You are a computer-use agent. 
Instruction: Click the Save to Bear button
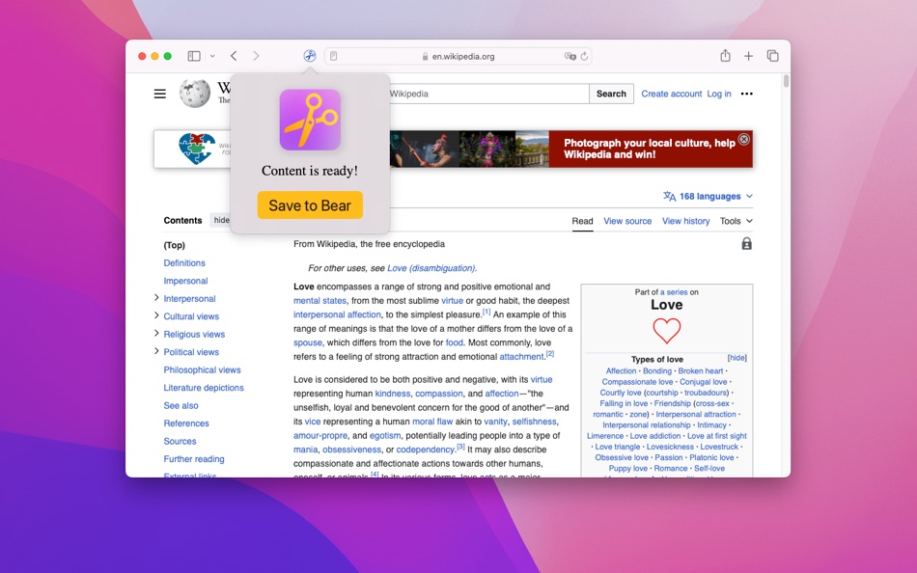tap(309, 205)
